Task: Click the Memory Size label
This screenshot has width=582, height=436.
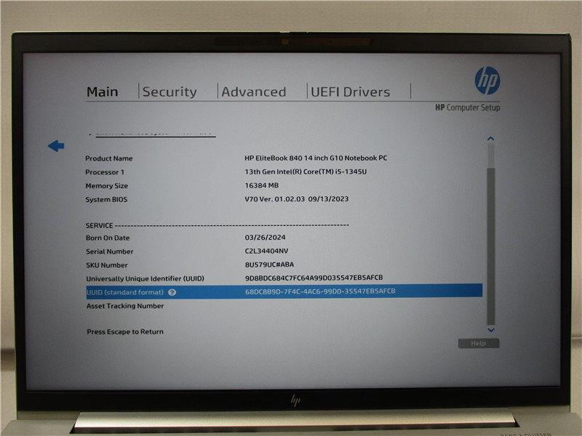Action: [x=106, y=186]
